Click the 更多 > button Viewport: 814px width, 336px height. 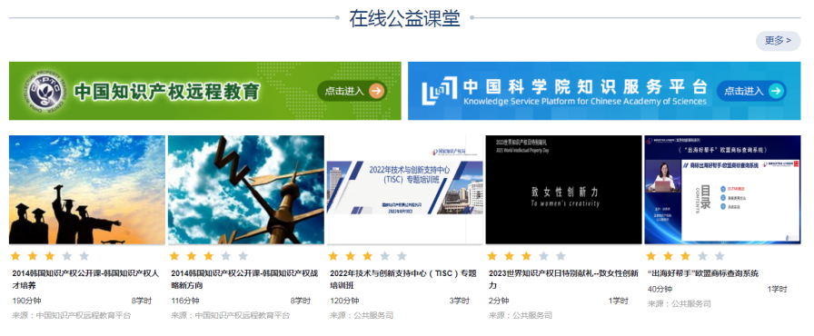tap(778, 41)
